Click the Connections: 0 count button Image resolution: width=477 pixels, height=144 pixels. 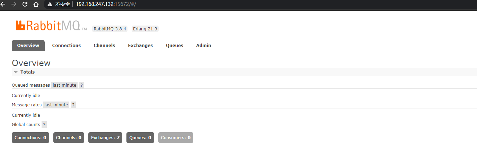coord(30,138)
